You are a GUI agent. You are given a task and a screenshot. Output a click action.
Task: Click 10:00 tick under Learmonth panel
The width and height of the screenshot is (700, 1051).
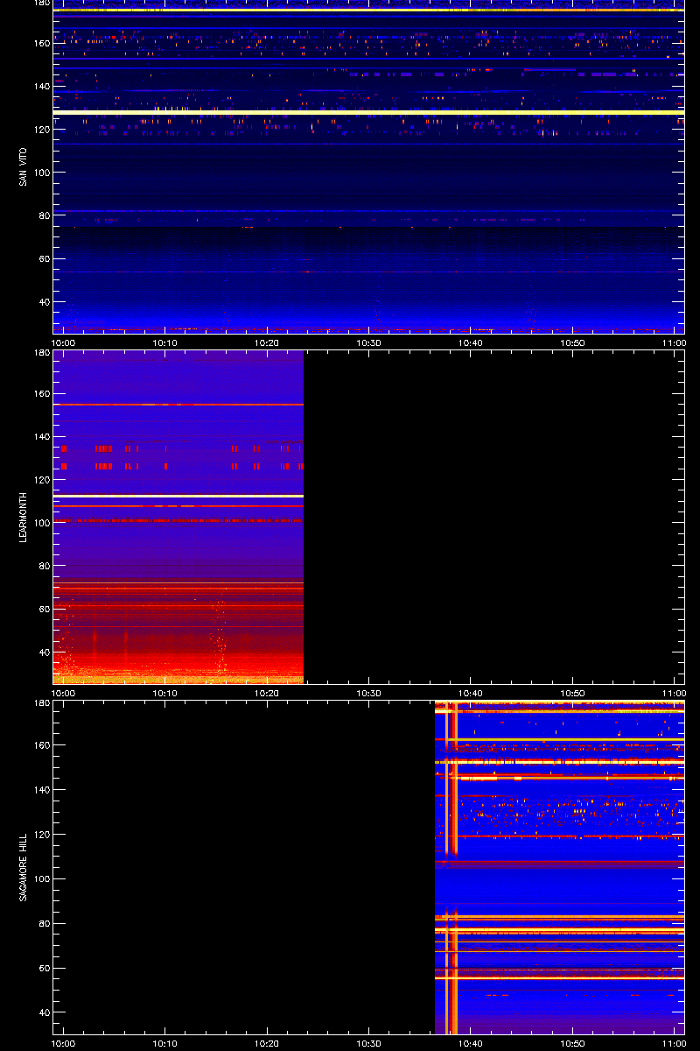pyautogui.click(x=63, y=693)
